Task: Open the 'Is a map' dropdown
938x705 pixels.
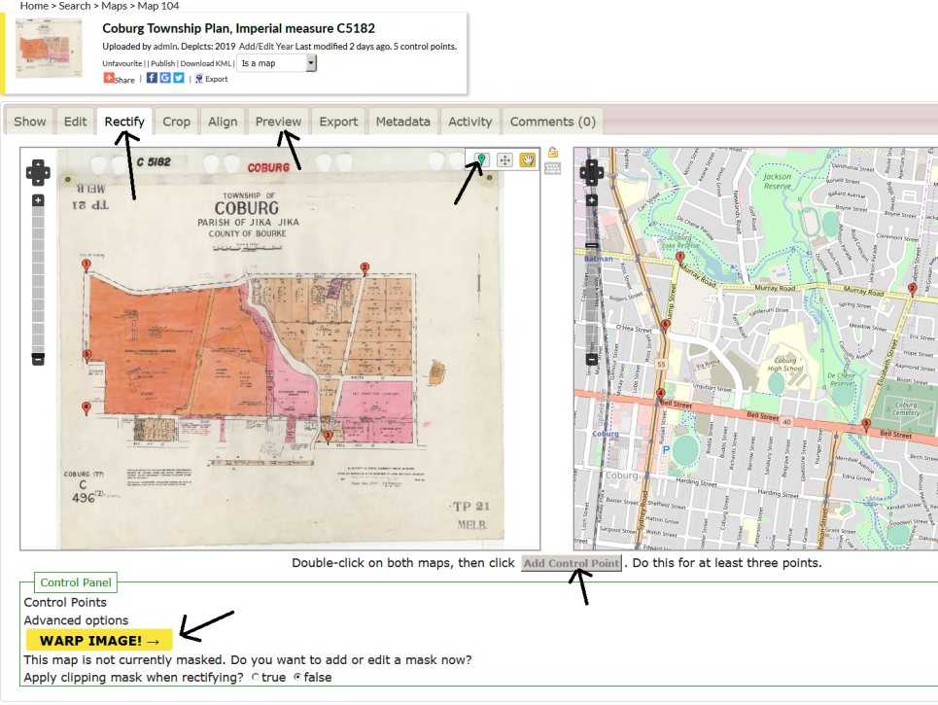Action: pos(276,63)
